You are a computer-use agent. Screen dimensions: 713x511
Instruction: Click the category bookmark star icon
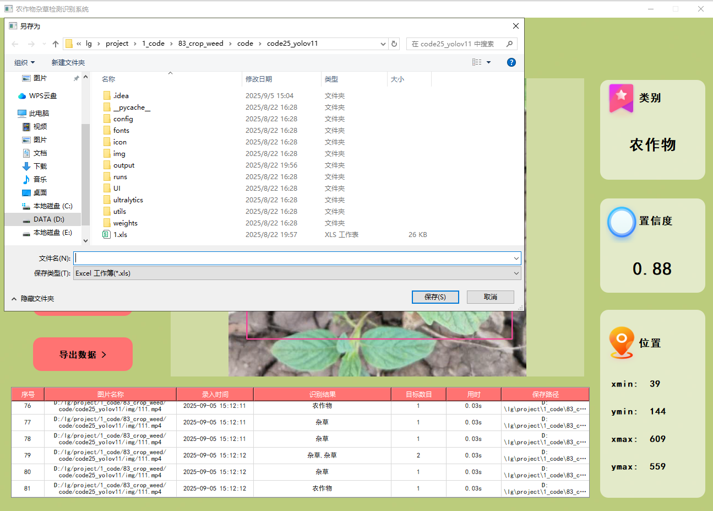[x=621, y=98]
